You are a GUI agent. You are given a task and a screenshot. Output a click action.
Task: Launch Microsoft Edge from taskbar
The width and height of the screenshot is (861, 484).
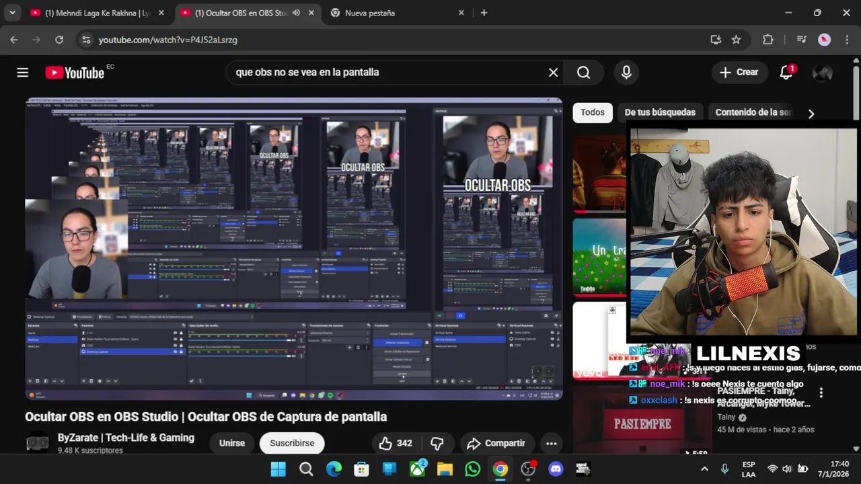(334, 469)
